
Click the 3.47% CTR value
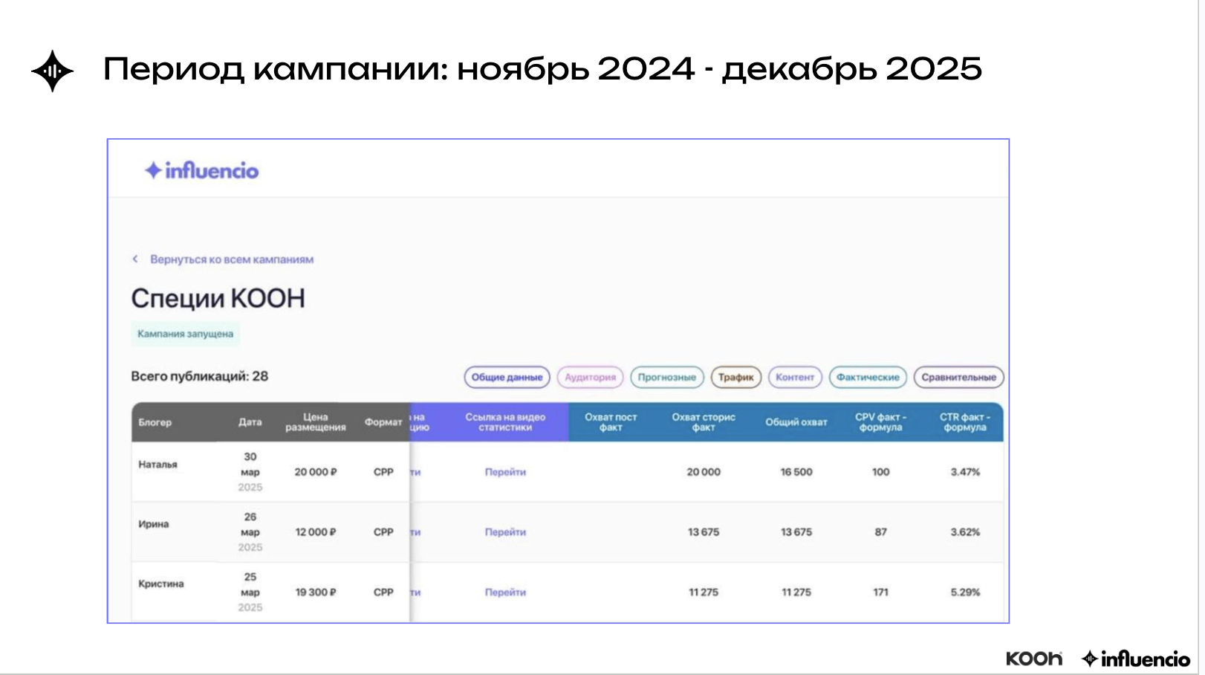pyautogui.click(x=965, y=472)
